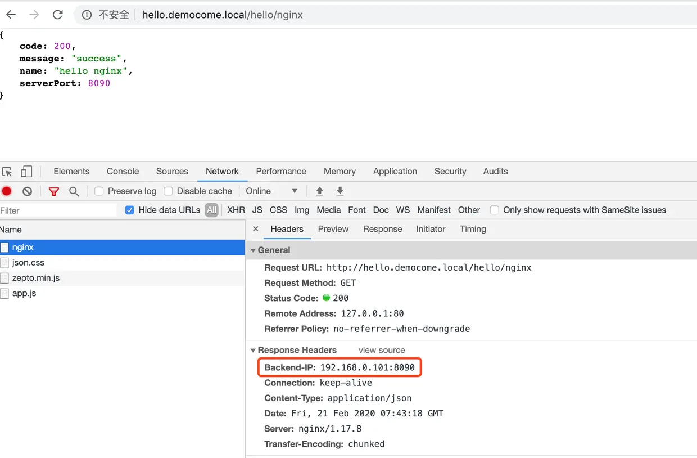Filter requests by Other
697x458 pixels.
469,210
